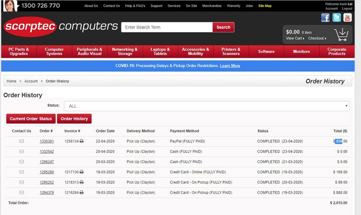Email about order 1295252 via envelope icon

coord(22,182)
